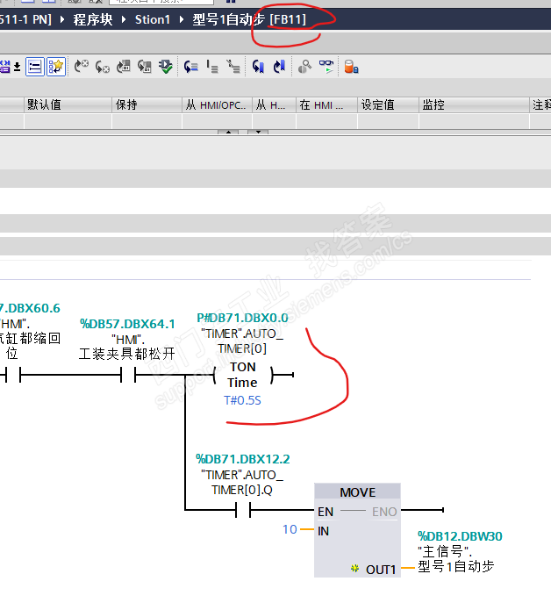Click the 保持 column header
The height and width of the screenshot is (610, 551).
tap(147, 104)
